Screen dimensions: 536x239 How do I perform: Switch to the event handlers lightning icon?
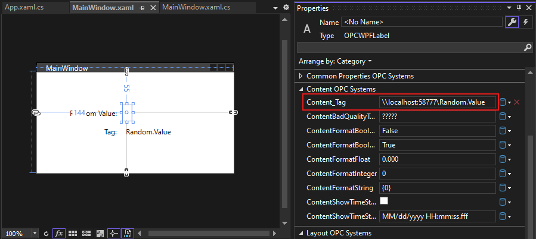[x=525, y=22]
